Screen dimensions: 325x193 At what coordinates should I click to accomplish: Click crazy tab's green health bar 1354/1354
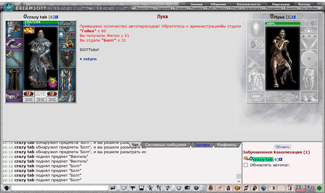[x=41, y=22]
